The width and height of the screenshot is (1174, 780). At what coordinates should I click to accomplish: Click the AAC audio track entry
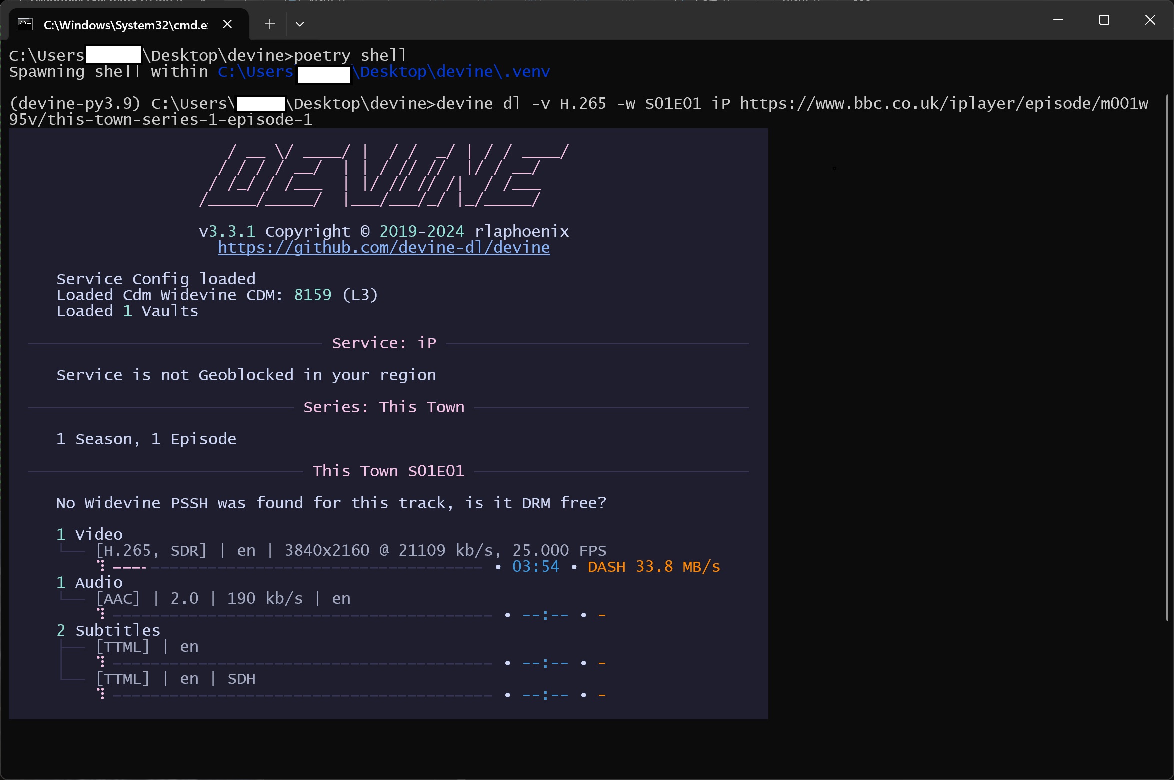click(x=223, y=599)
